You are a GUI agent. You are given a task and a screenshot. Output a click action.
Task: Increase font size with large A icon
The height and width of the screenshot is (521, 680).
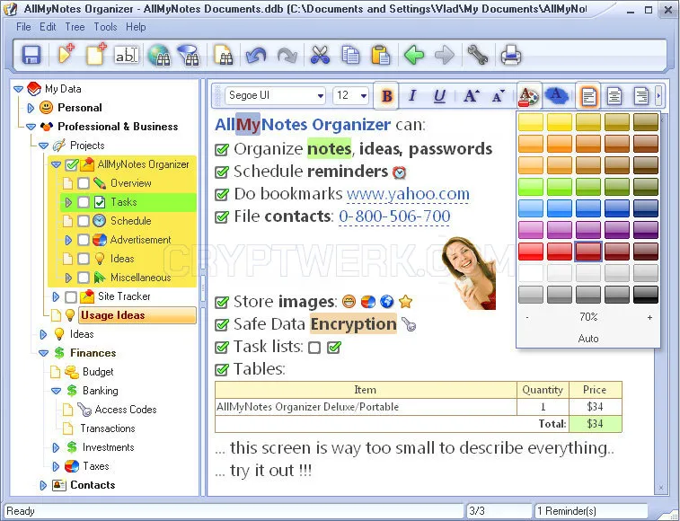[471, 95]
